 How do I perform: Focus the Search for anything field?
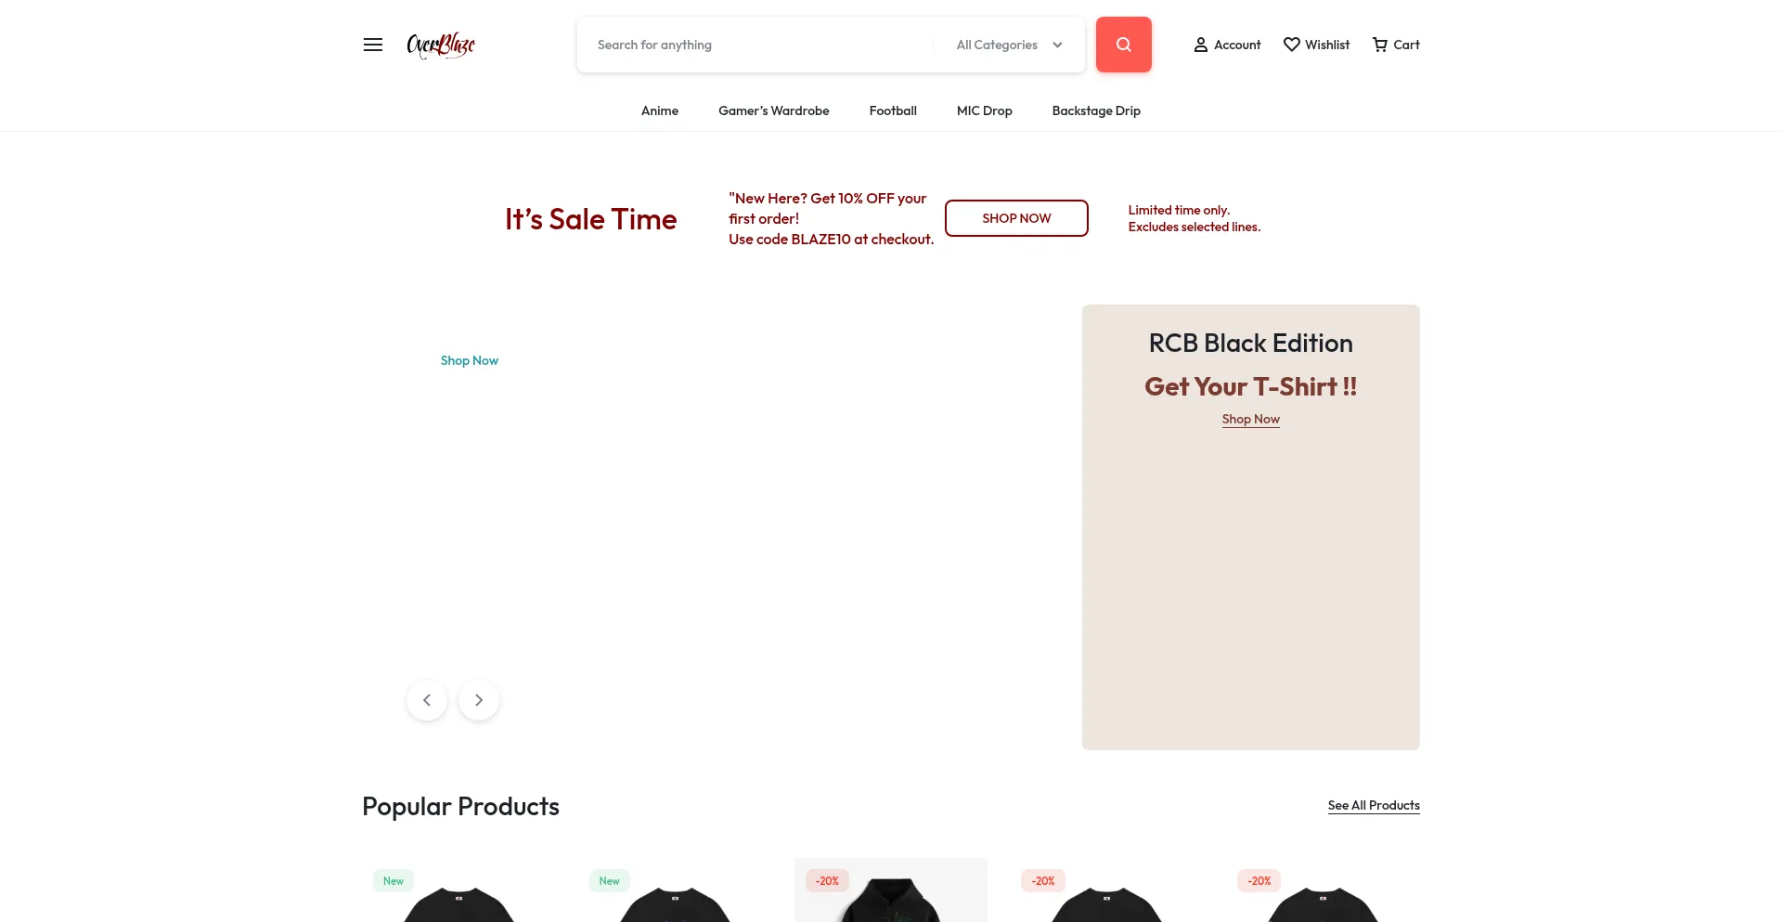(756, 45)
